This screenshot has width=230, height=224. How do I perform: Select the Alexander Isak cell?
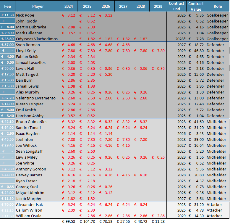coord(38,204)
